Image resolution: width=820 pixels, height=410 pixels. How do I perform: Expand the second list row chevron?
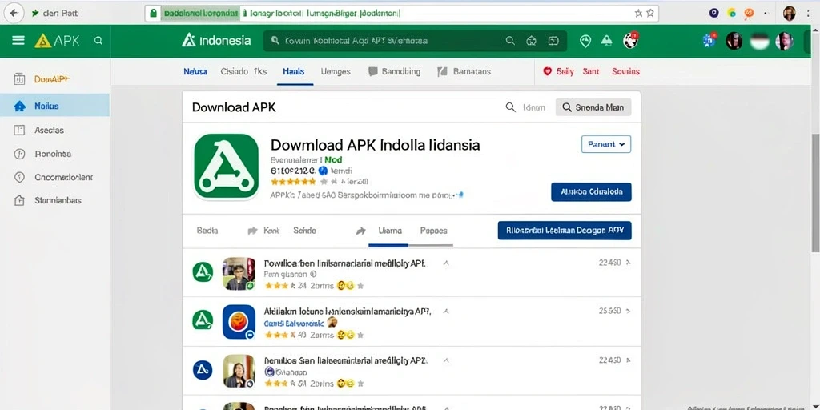point(445,312)
